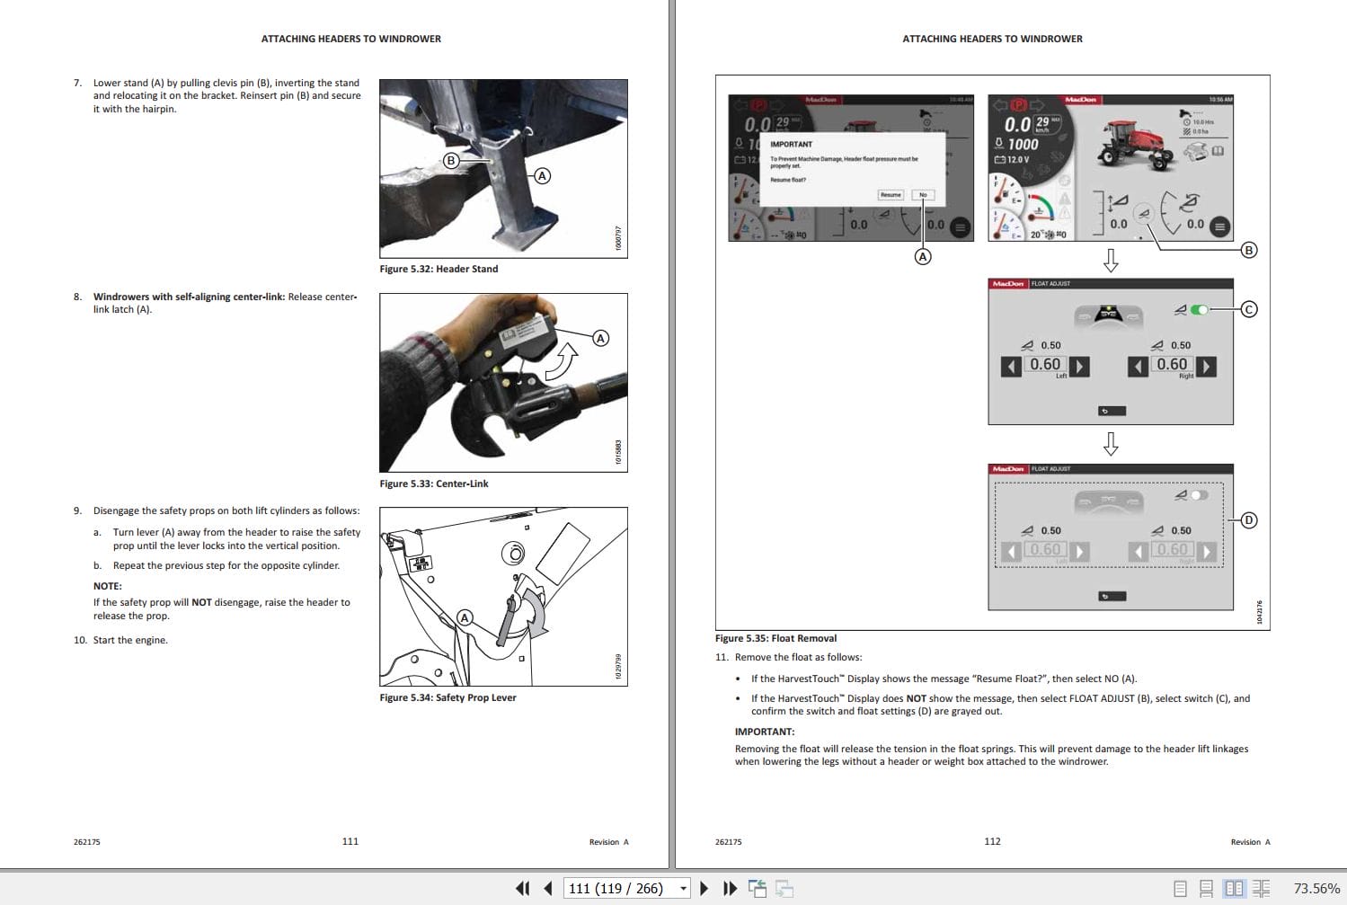
Task: Click the grayed next view icon
Action: (784, 888)
